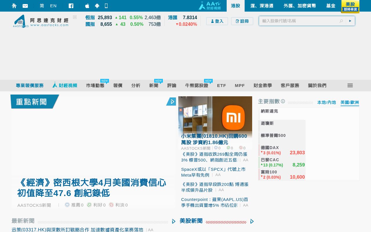The width and height of the screenshot is (371, 232).
Task: Expand the hamburger menu on navigation bar
Action: (x=350, y=85)
